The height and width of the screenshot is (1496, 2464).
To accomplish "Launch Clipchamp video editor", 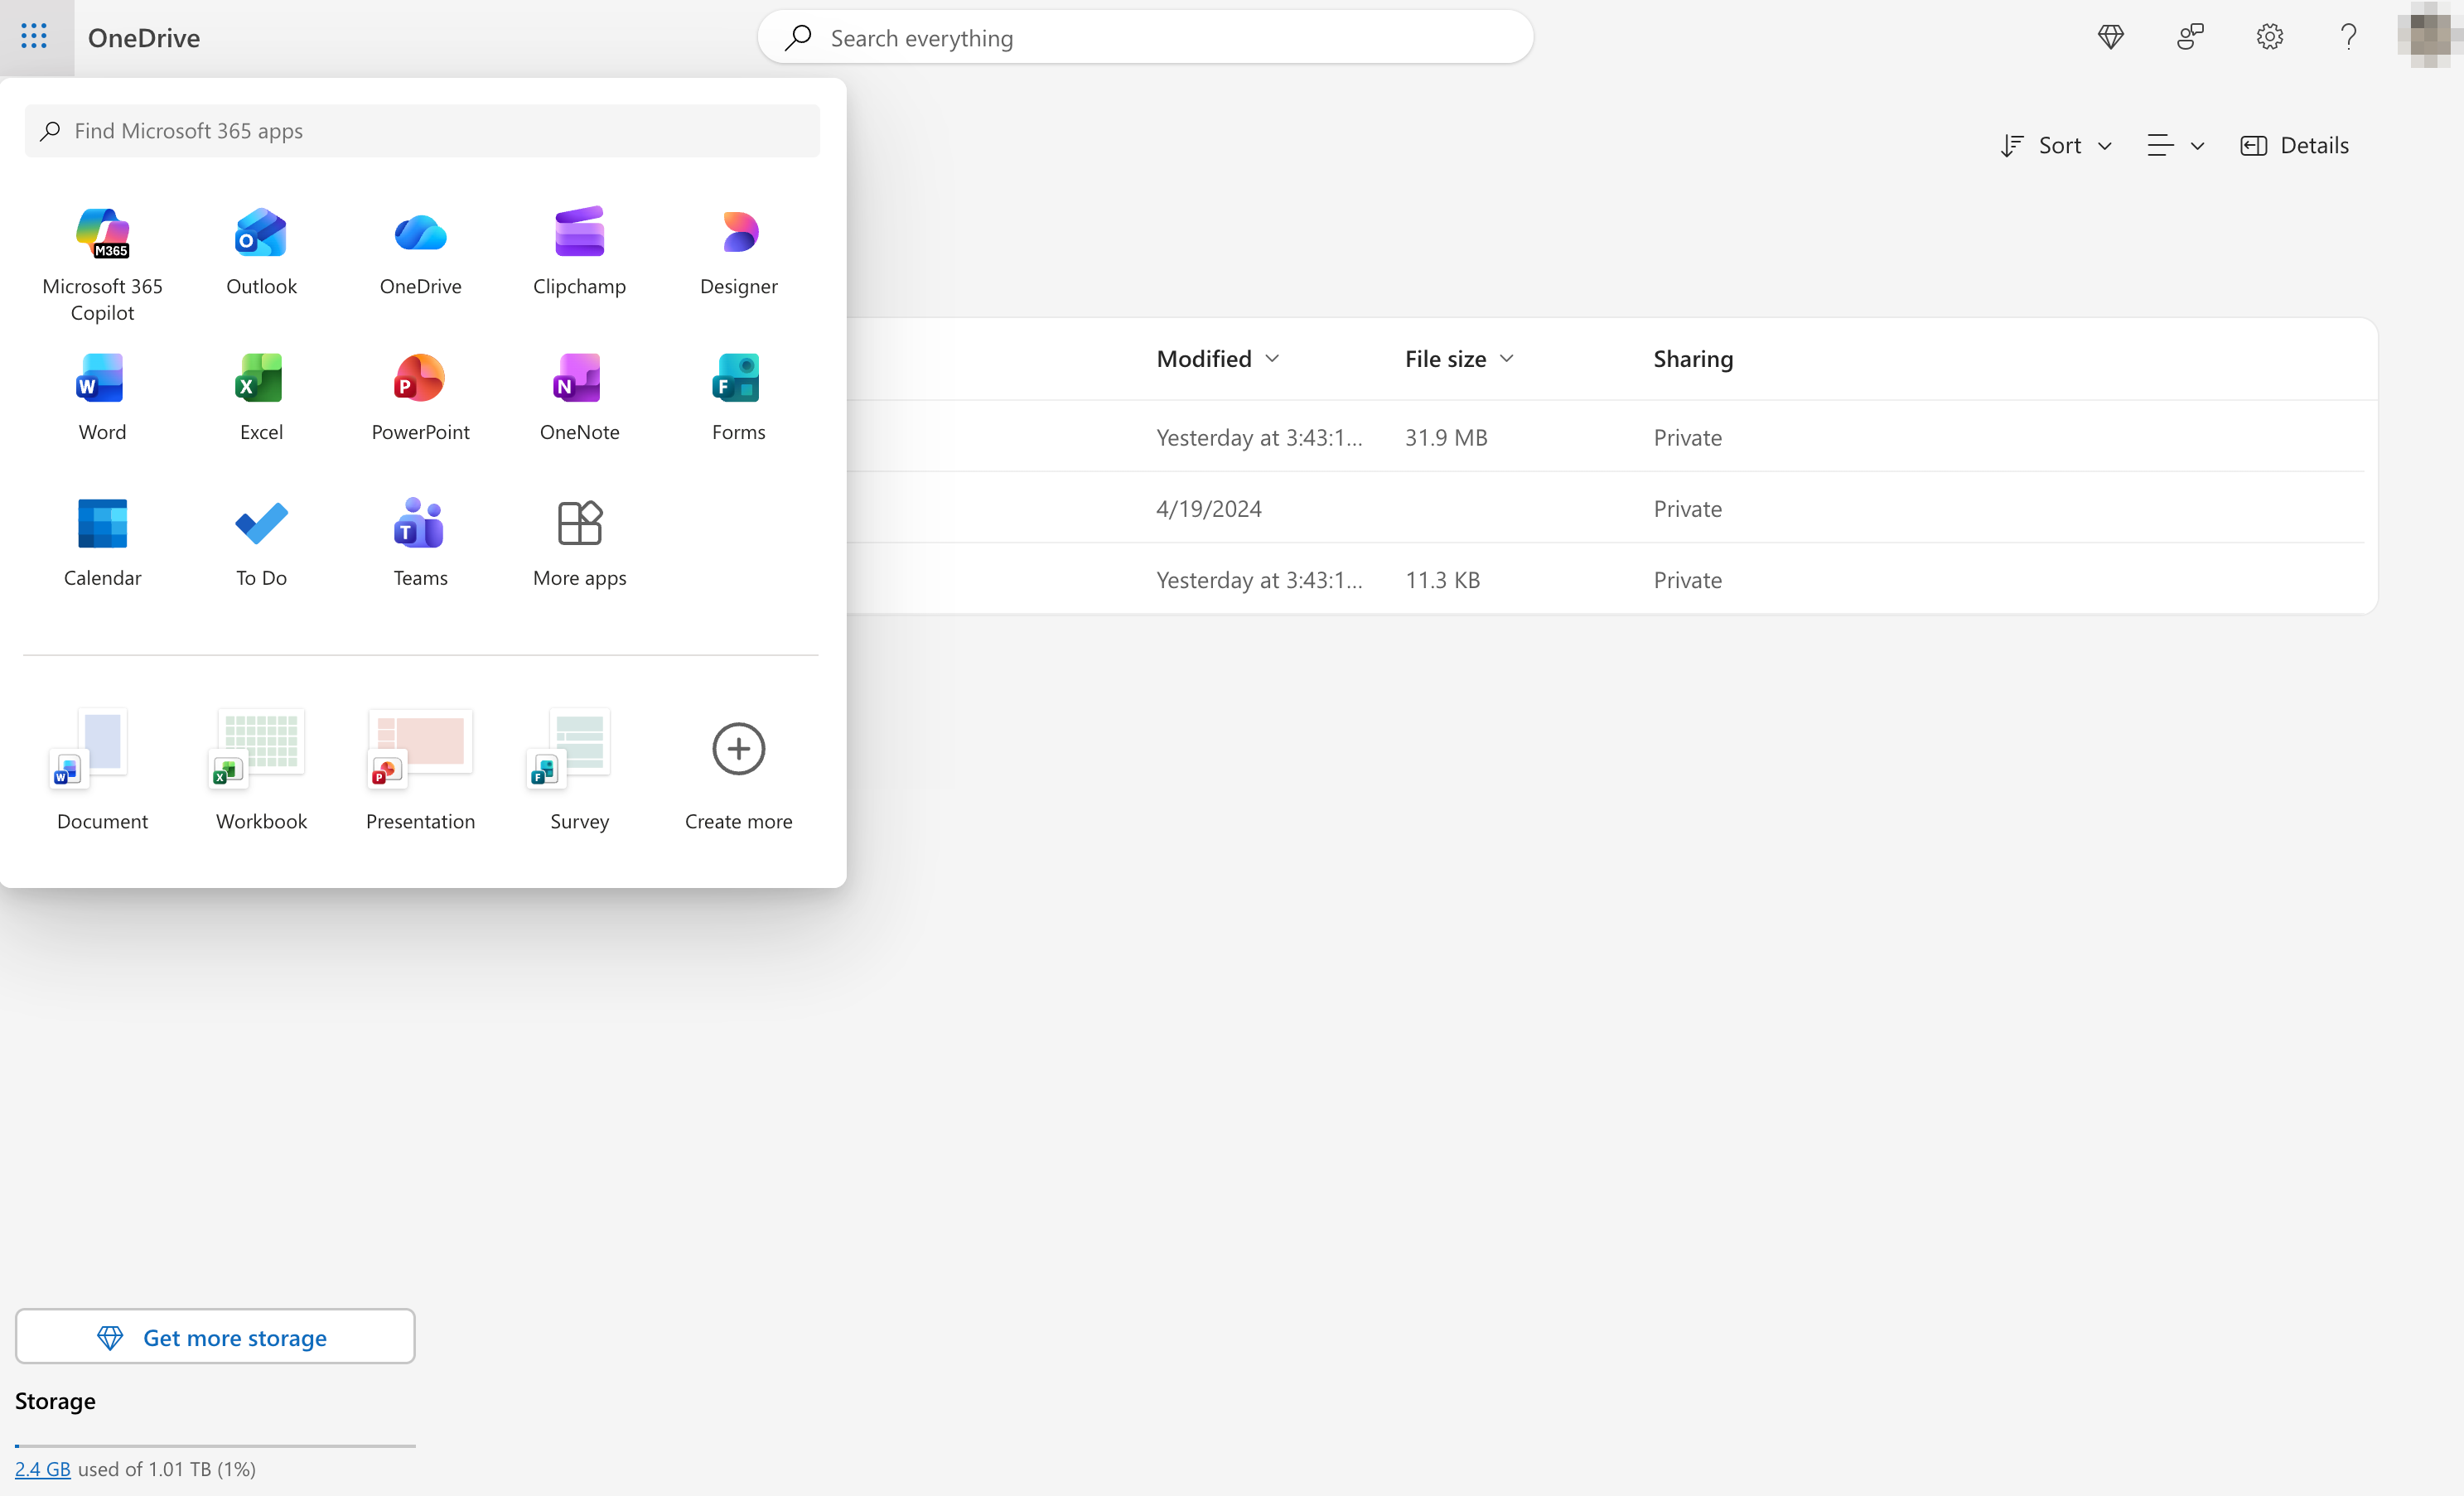I will coord(579,251).
